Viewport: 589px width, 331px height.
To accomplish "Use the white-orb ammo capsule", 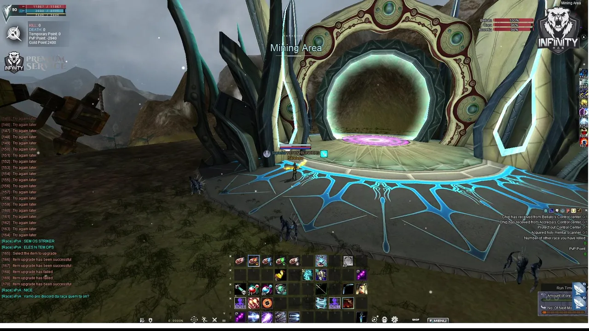I will tap(294, 261).
